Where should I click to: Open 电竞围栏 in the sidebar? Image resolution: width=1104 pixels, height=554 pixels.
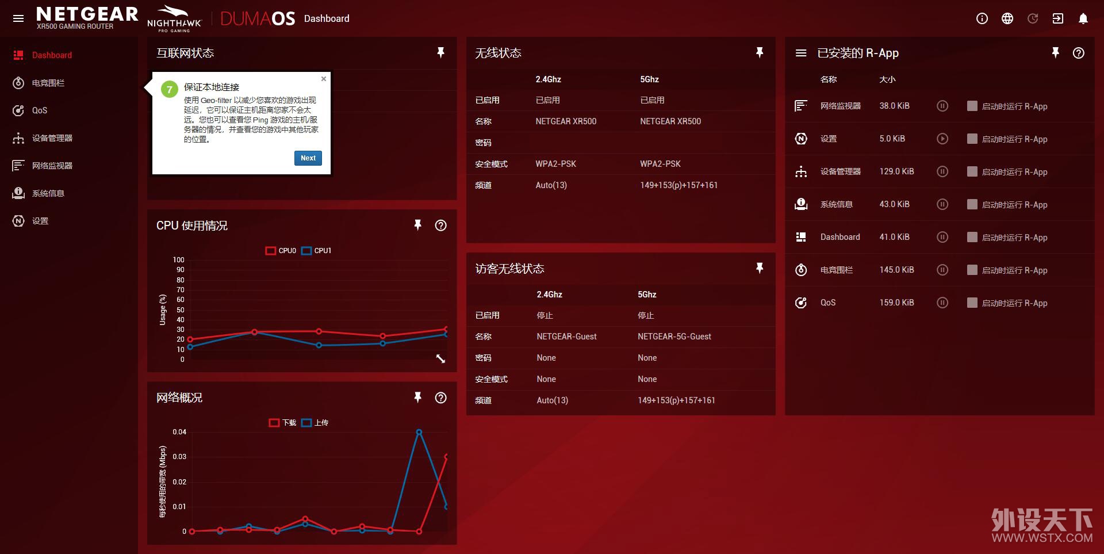point(69,83)
